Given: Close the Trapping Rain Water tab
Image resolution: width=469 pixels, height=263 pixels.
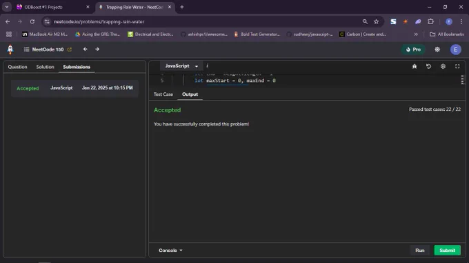Looking at the screenshot, I should (x=170, y=7).
